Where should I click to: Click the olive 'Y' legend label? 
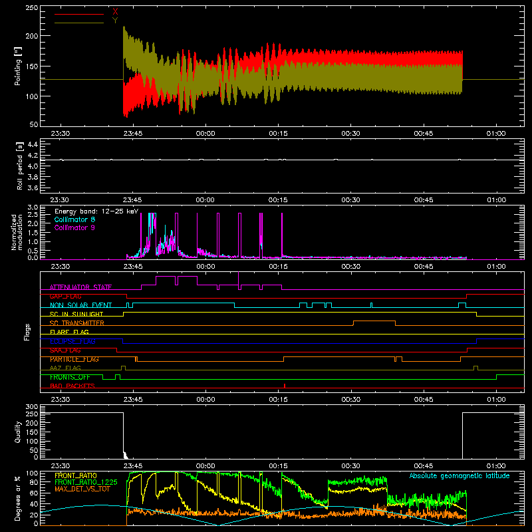(x=115, y=21)
